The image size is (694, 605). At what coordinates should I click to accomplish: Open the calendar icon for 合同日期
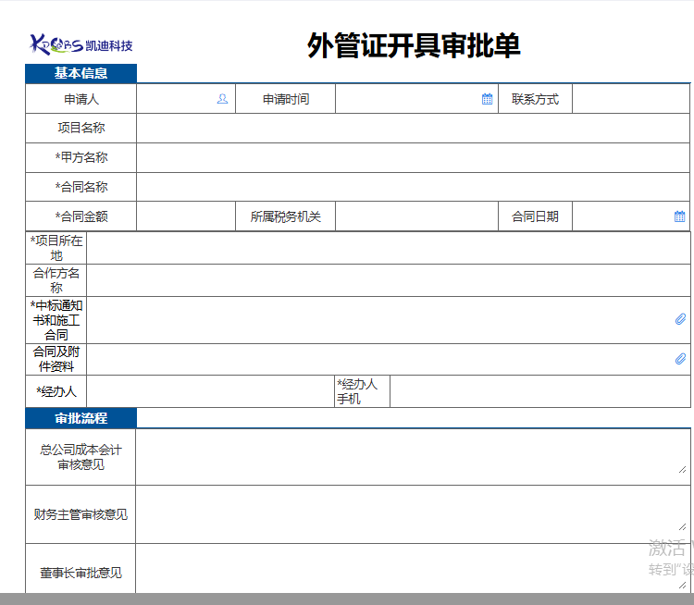(679, 216)
